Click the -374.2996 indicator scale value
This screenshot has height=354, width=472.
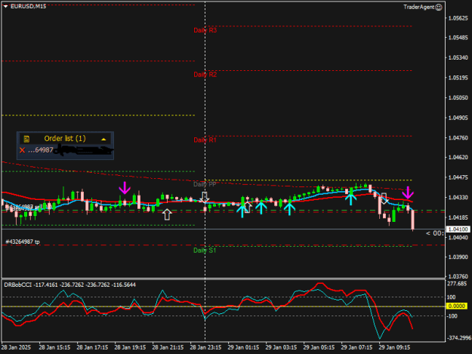point(459,338)
